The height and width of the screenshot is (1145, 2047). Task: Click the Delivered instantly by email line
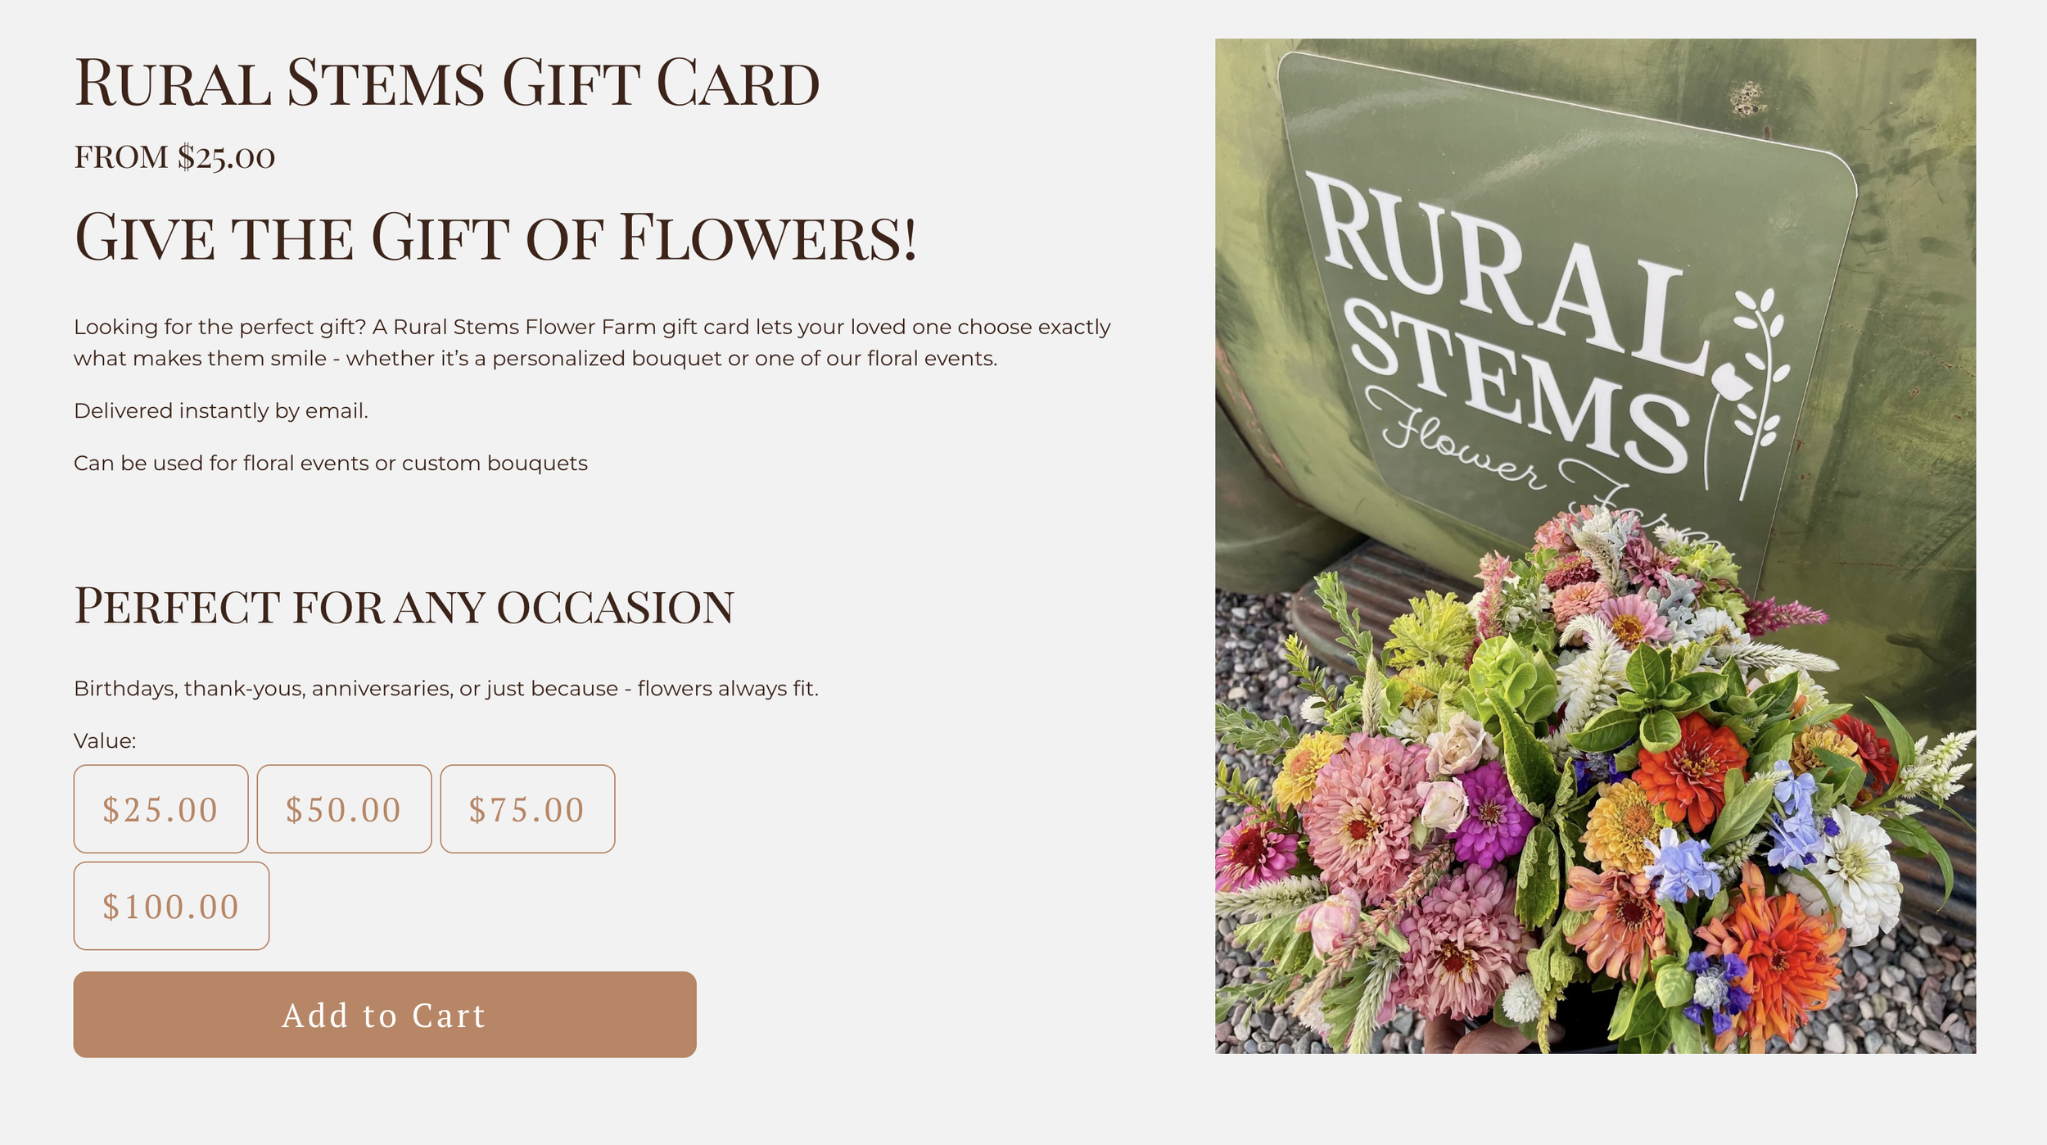click(x=221, y=410)
